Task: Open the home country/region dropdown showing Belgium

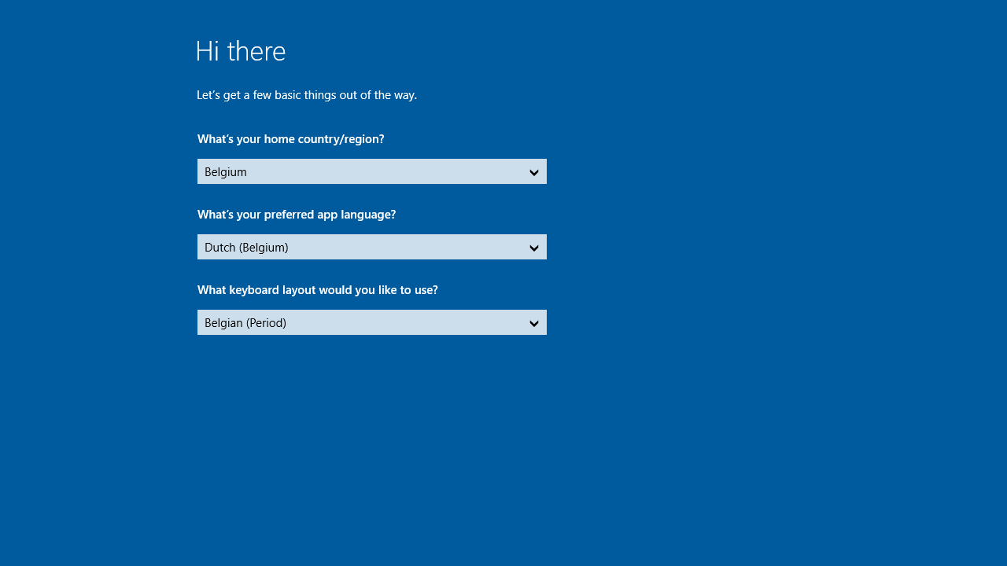Action: pyautogui.click(x=371, y=171)
